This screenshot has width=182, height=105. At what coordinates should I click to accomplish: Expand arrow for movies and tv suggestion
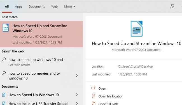click(77, 76)
